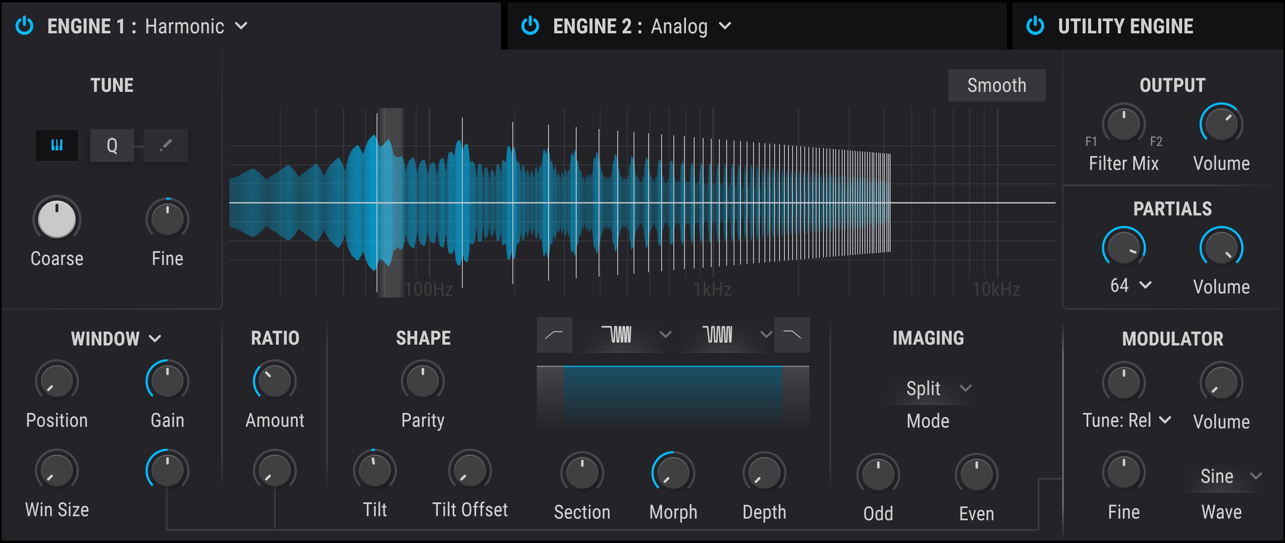Click the Ratio Amount knob
Image resolution: width=1285 pixels, height=543 pixels.
275,381
